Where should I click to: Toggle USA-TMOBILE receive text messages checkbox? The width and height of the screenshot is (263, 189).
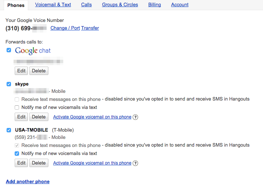point(17,145)
